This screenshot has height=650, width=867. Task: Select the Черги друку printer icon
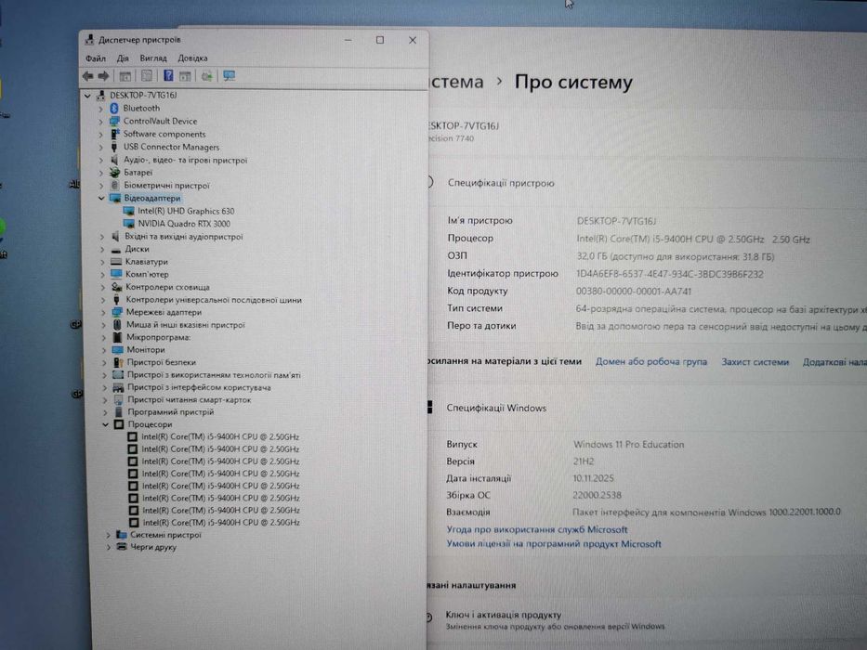tap(122, 547)
